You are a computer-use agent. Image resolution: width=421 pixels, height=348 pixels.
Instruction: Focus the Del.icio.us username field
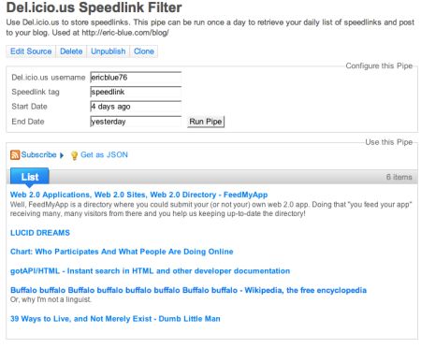click(x=136, y=78)
